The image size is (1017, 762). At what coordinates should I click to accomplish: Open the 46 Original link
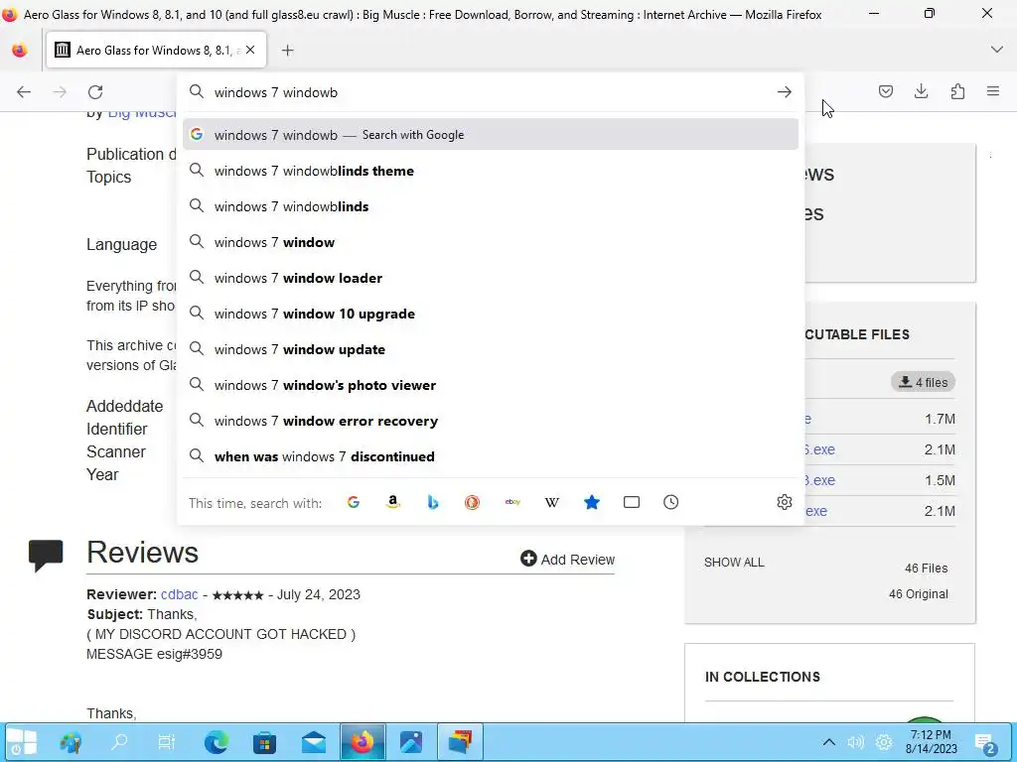(919, 594)
